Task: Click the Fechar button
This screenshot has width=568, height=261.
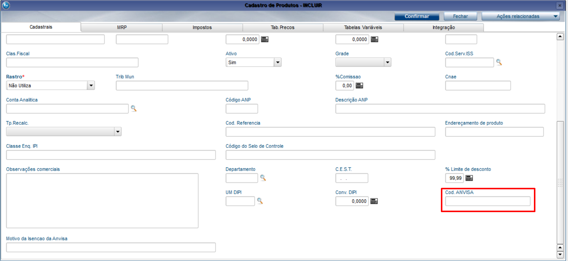Action: [x=460, y=16]
